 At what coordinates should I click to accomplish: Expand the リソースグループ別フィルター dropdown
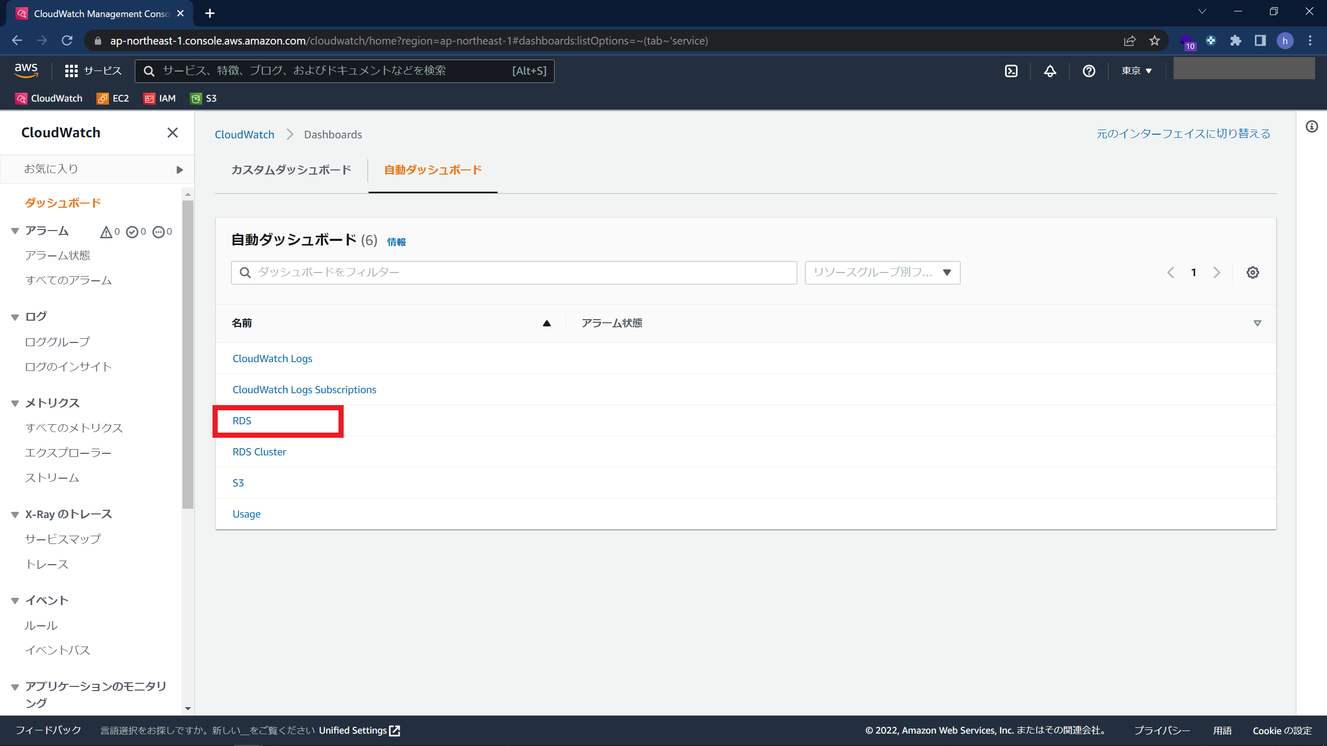tap(880, 272)
